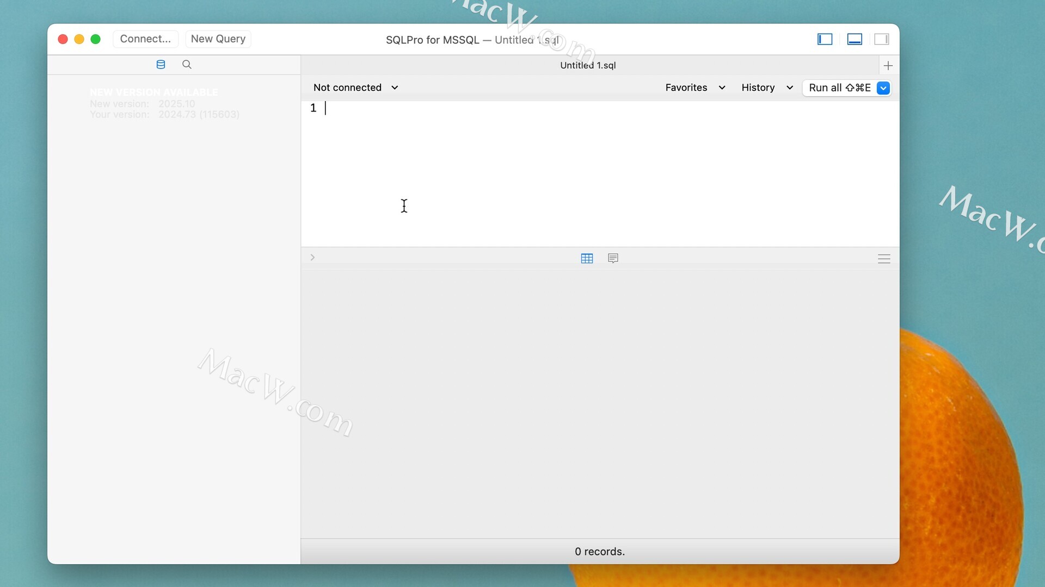Minimize window with yellow button

click(79, 39)
